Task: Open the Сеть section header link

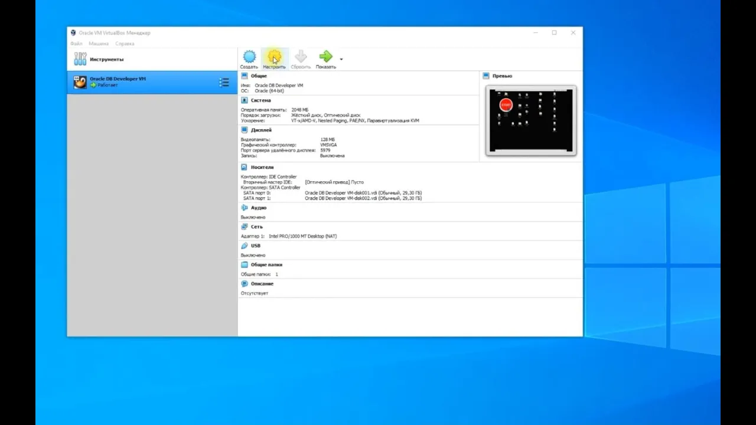Action: point(257,227)
